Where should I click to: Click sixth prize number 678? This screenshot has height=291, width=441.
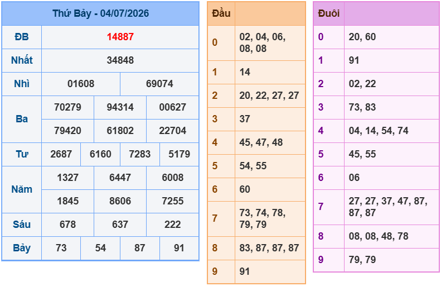tap(67, 225)
